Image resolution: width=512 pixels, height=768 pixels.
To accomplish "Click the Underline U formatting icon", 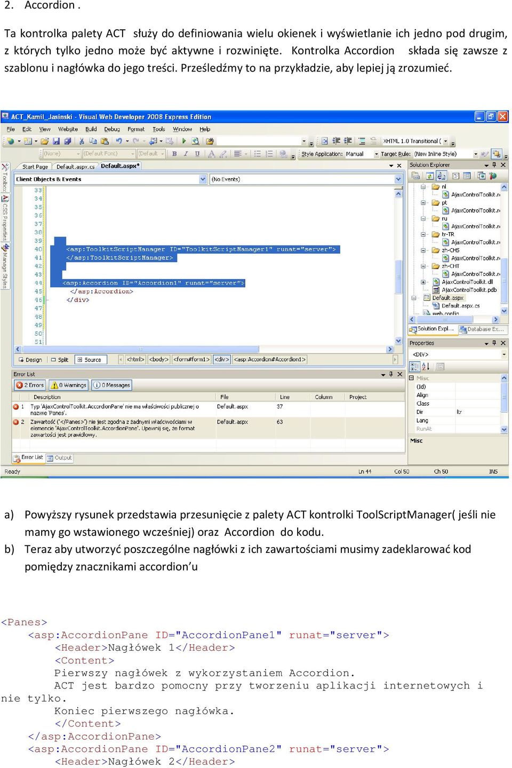I will pos(197,154).
